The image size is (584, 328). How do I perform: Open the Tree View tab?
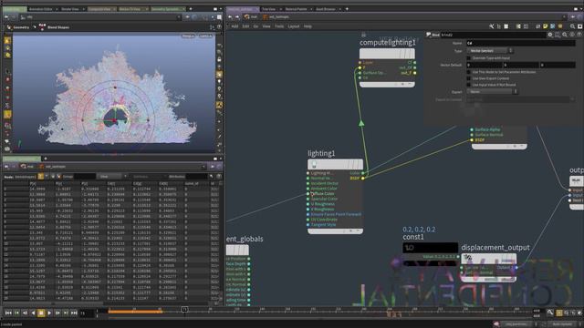coord(268,9)
